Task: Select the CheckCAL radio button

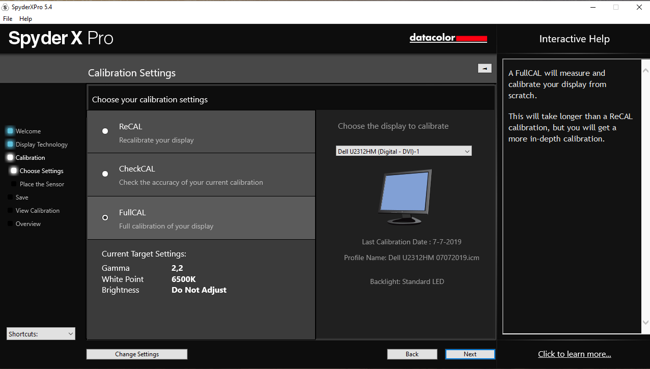Action: coord(105,174)
